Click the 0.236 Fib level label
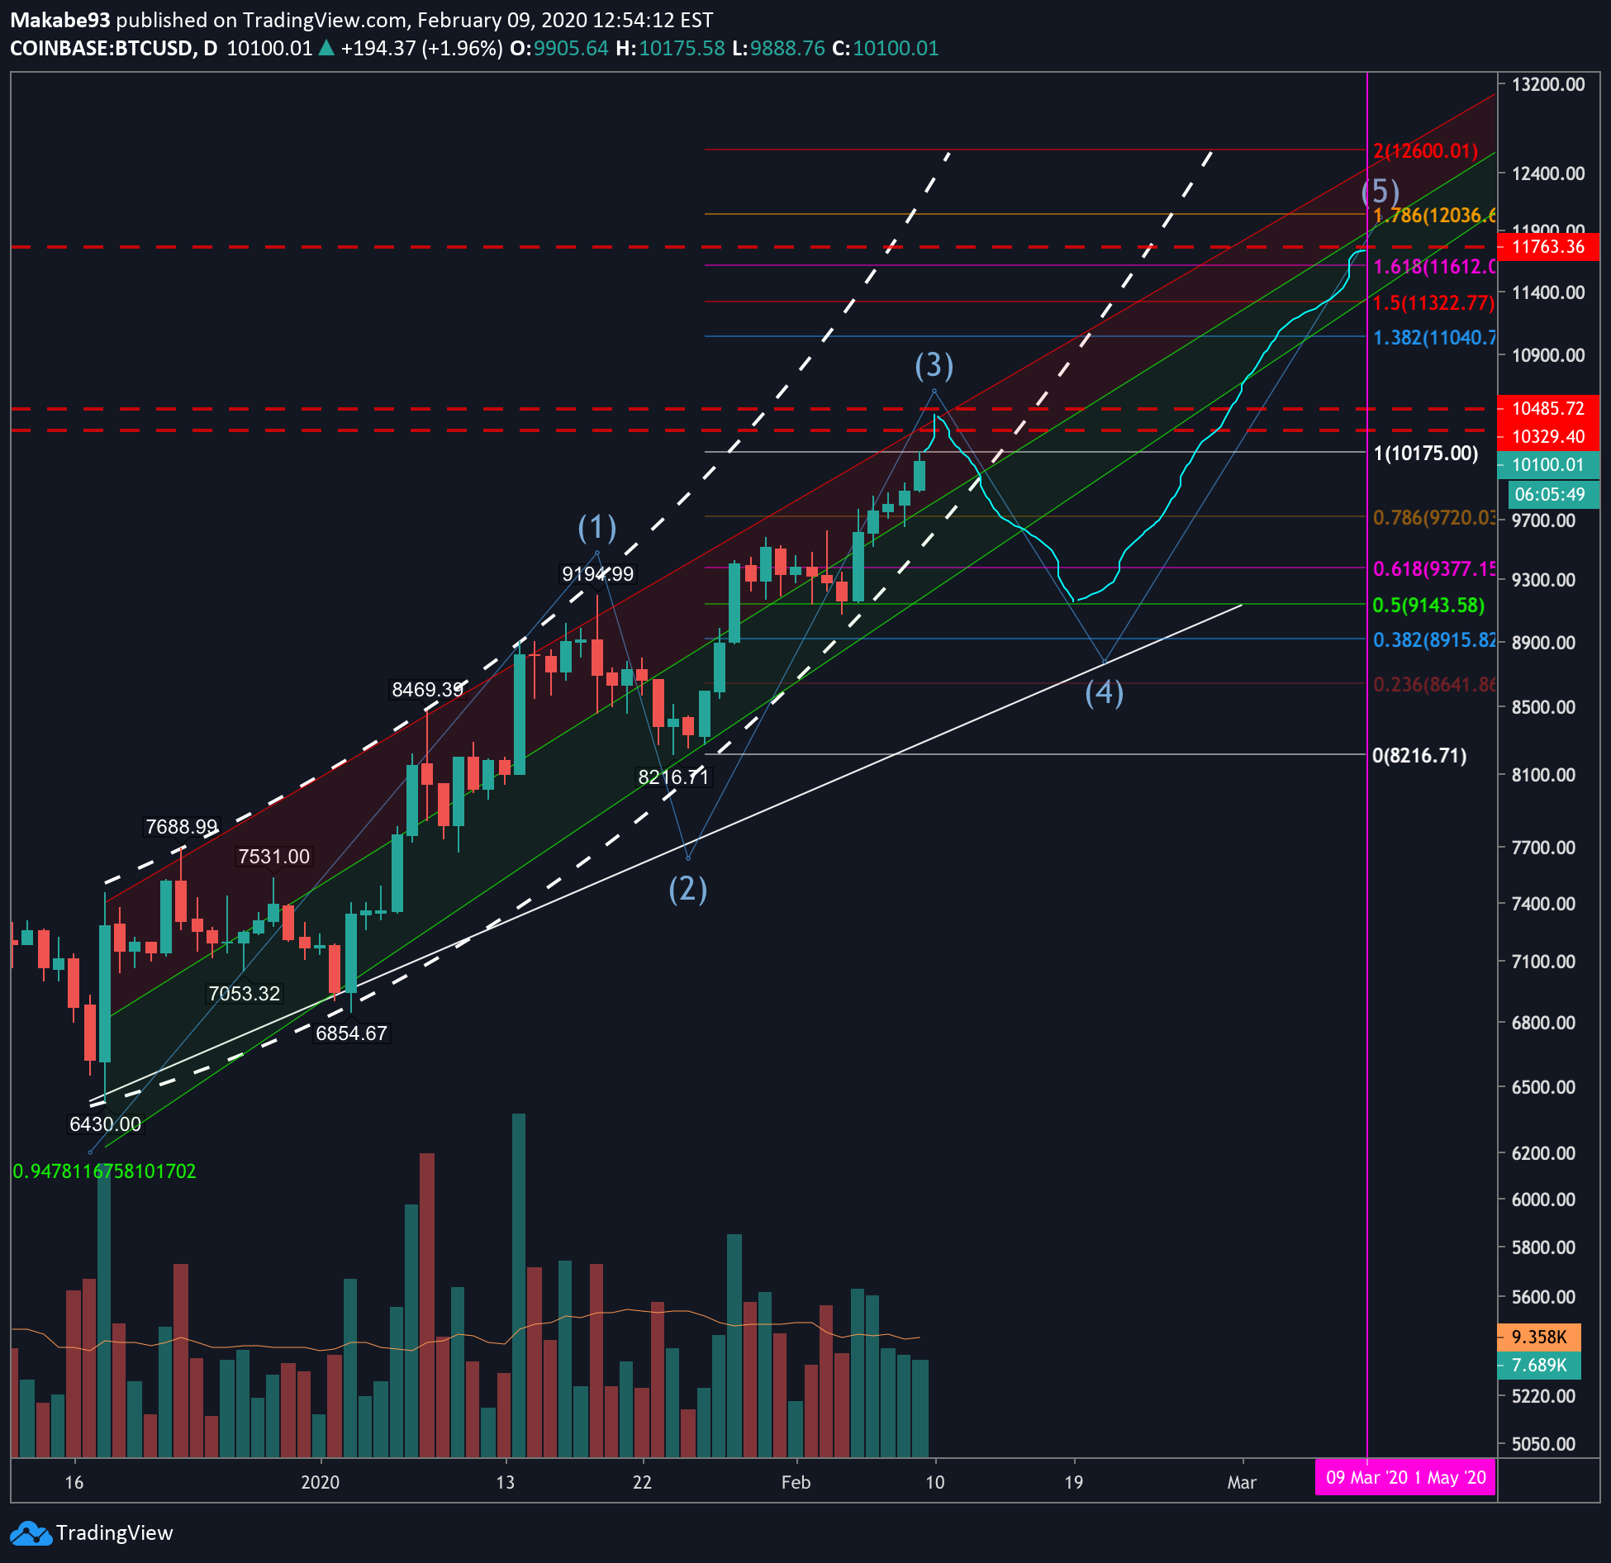Image resolution: width=1611 pixels, height=1563 pixels. pyautogui.click(x=1433, y=684)
